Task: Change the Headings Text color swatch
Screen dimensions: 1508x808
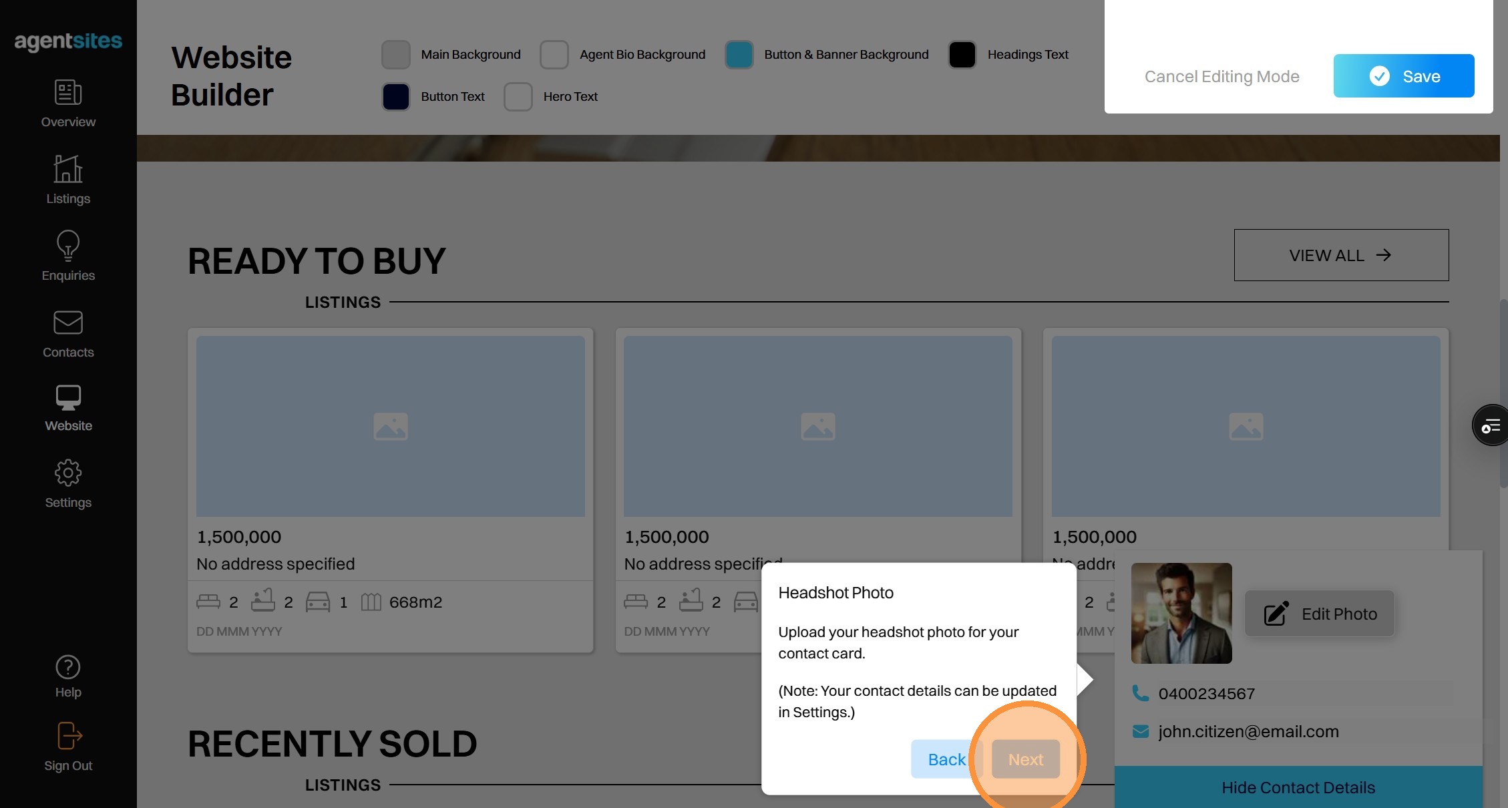Action: [962, 55]
